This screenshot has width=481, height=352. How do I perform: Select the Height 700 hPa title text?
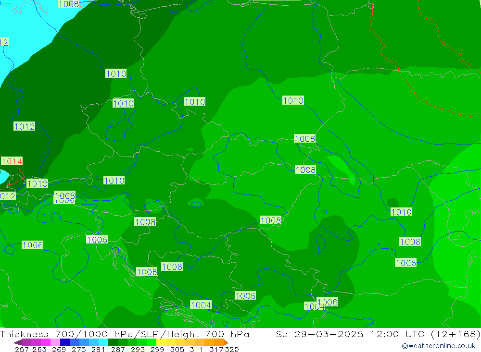coord(208,334)
